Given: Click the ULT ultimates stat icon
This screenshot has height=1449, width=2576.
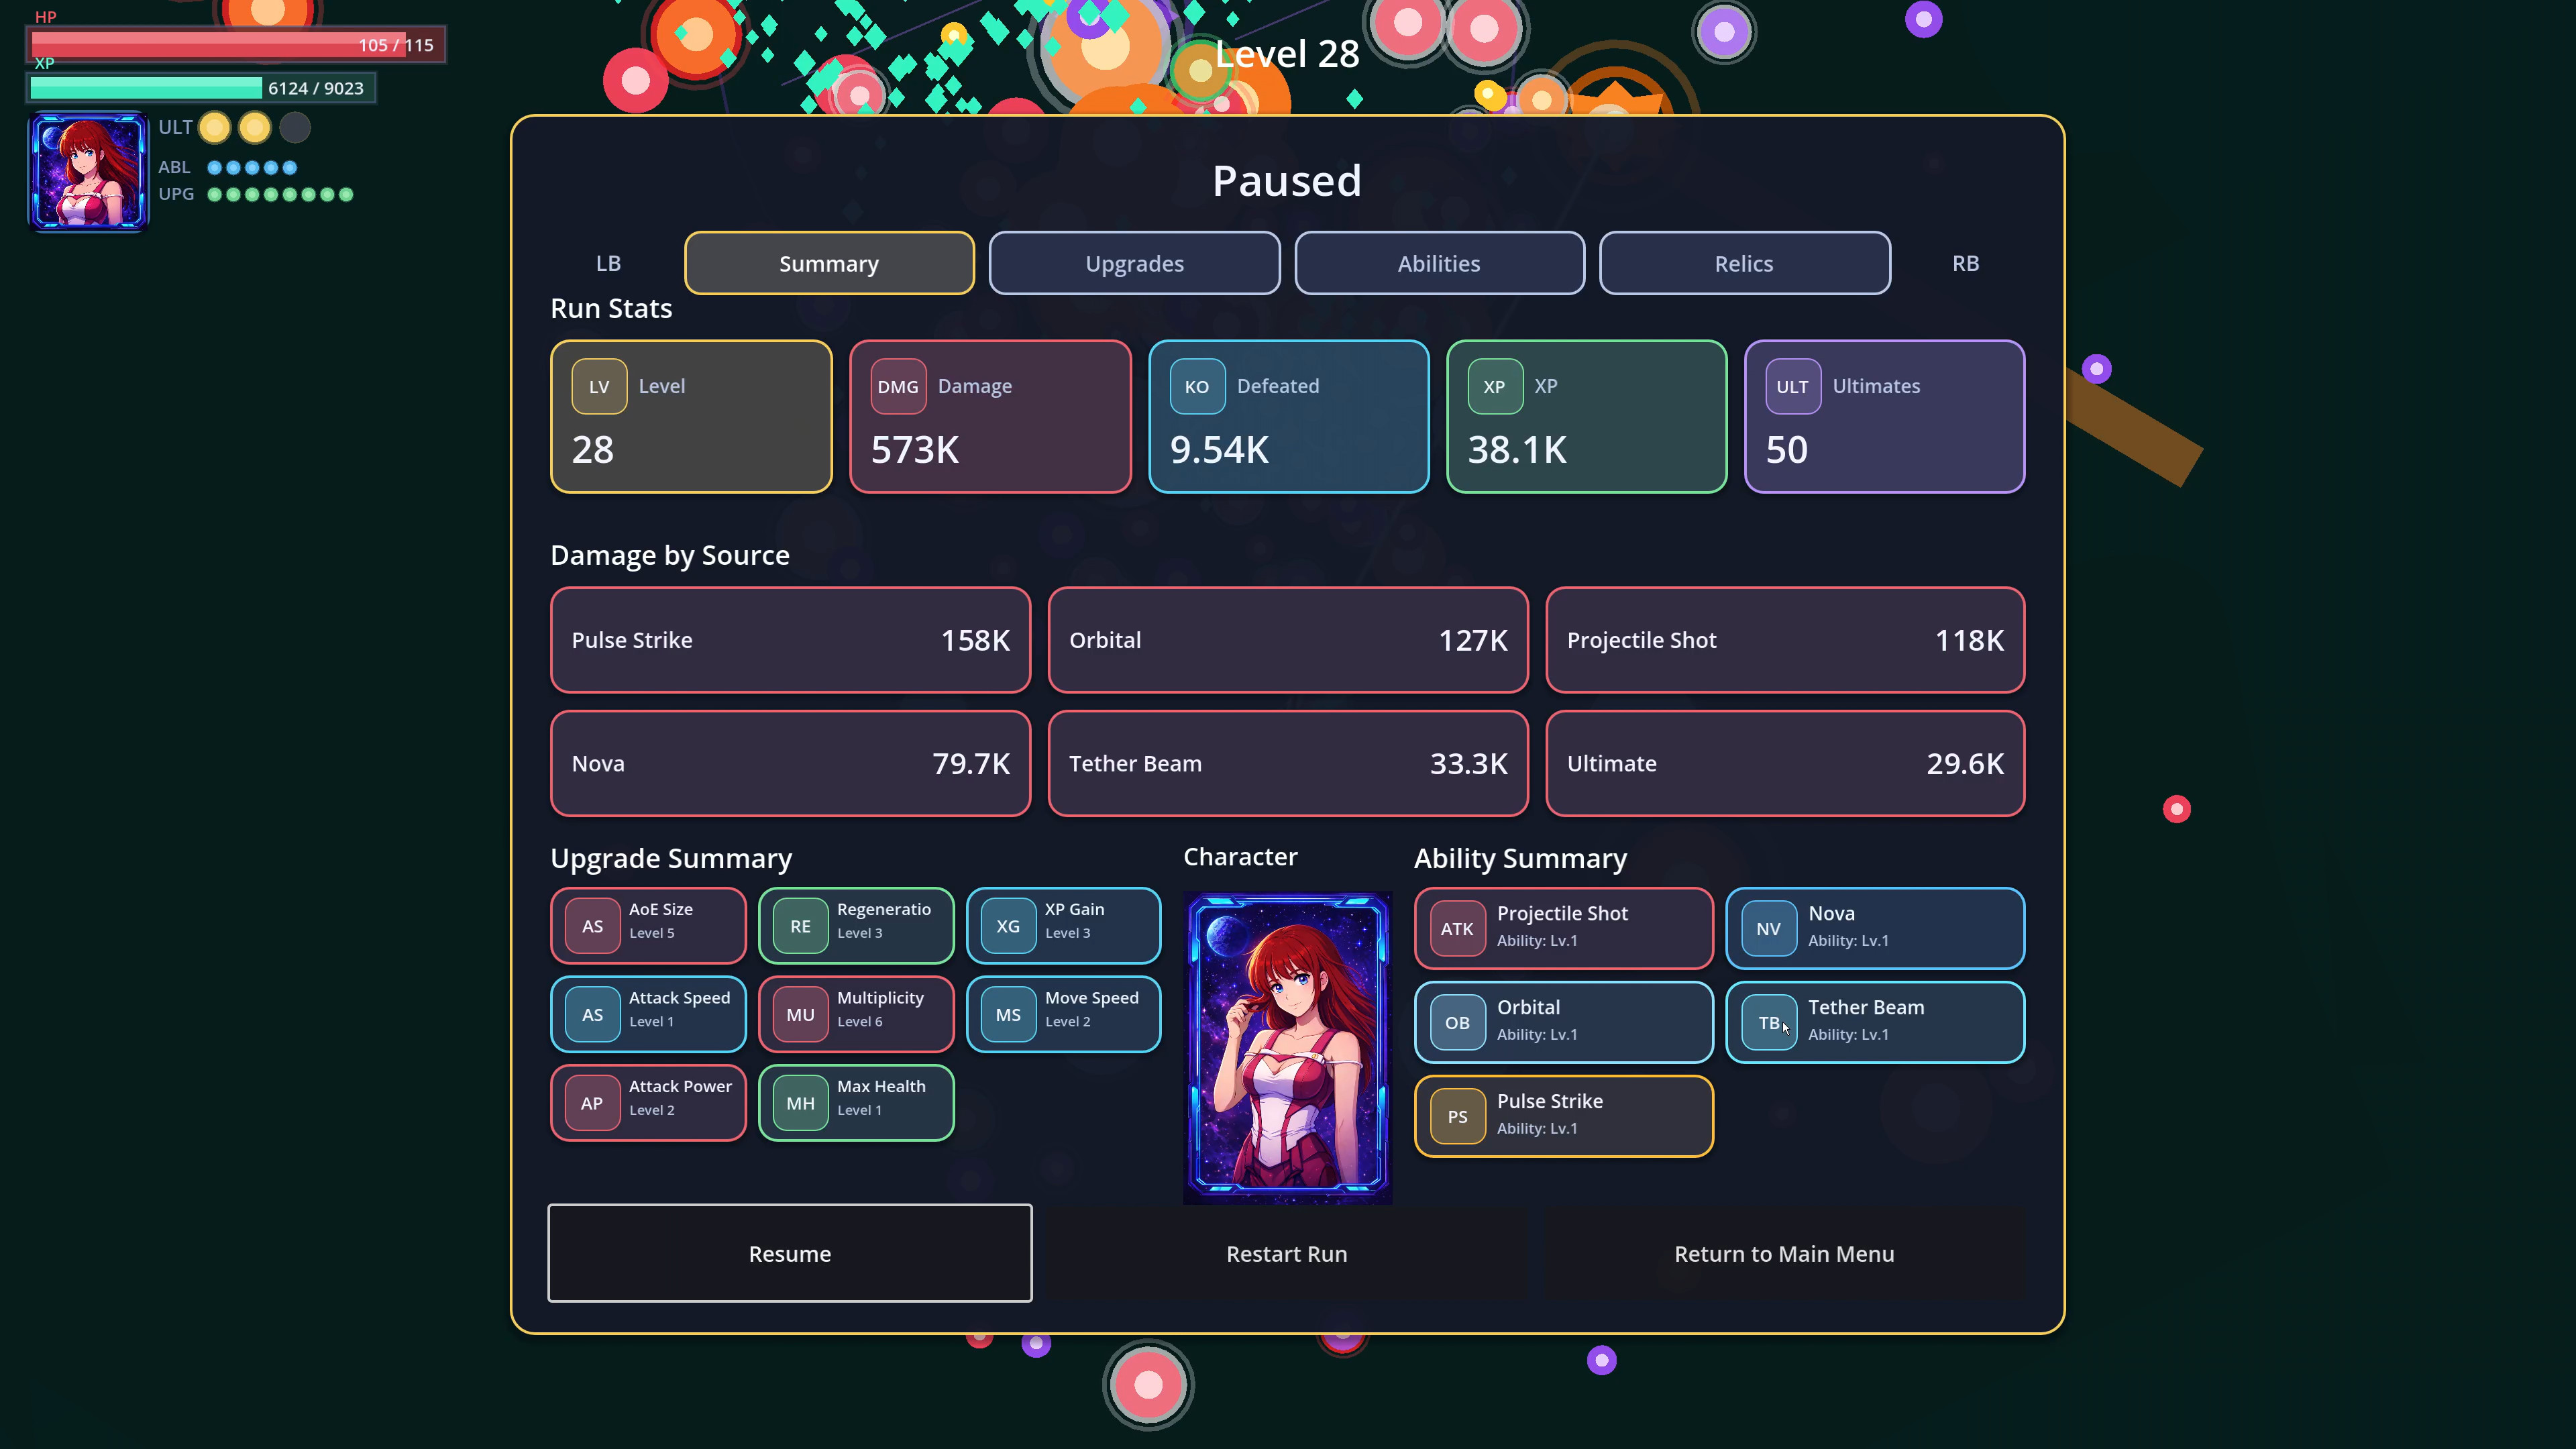Looking at the screenshot, I should (1791, 387).
